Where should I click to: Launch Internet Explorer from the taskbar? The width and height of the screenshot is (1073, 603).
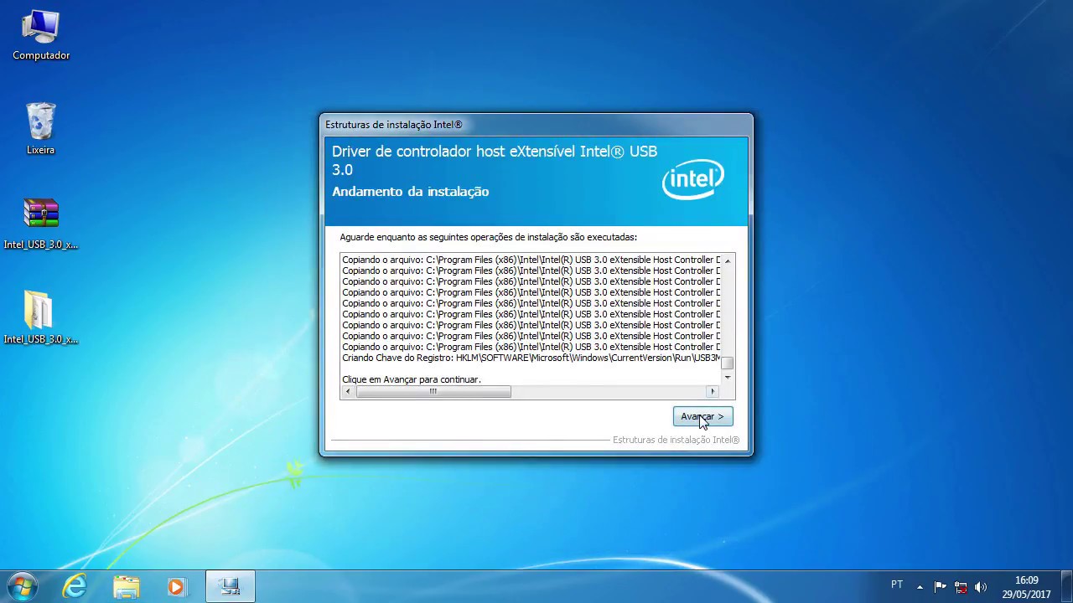pyautogui.click(x=75, y=586)
